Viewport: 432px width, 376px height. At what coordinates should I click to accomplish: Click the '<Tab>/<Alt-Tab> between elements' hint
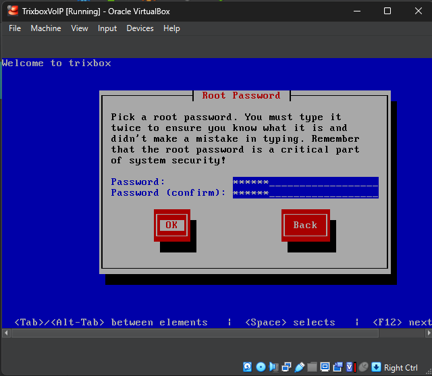click(111, 322)
